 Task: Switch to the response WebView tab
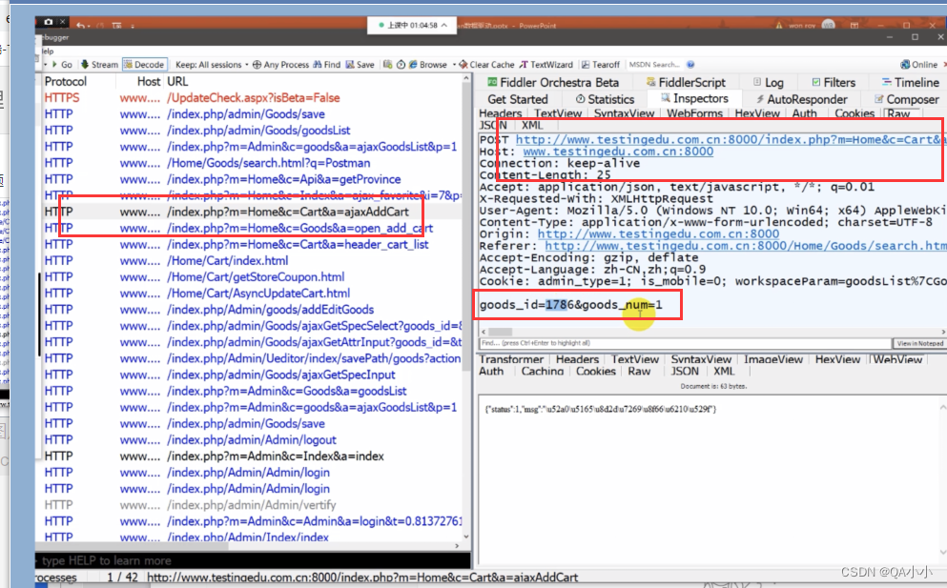point(896,359)
